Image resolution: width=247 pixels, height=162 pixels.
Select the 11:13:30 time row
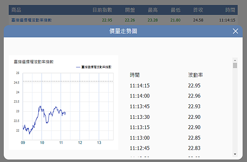[x=140, y=117]
